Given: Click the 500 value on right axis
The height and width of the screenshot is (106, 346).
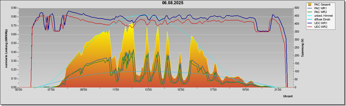Looking at the screenshot, I should tap(296, 8).
